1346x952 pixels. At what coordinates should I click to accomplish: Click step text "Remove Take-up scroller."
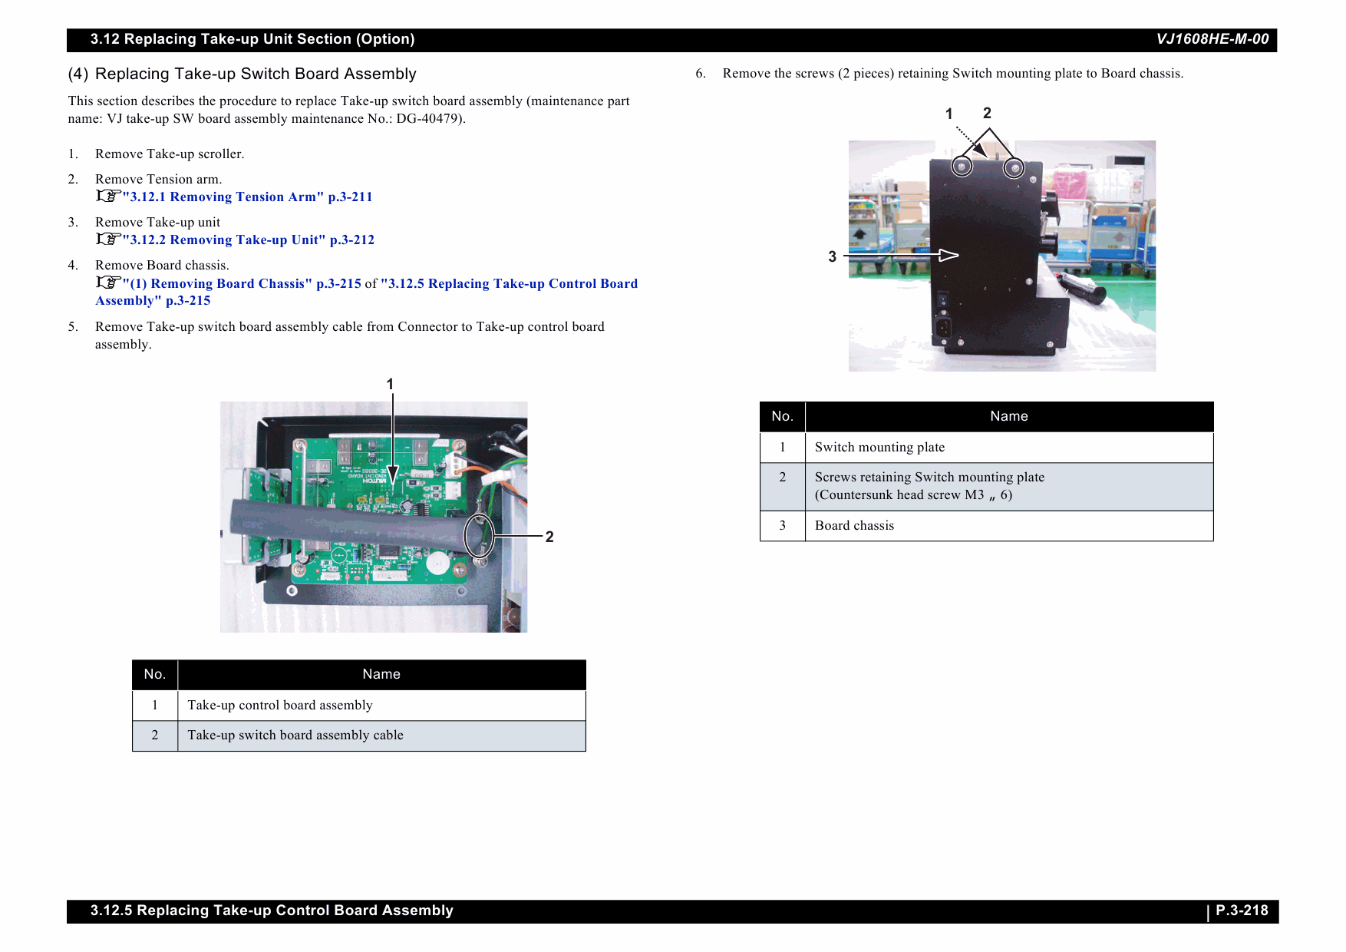(x=170, y=154)
